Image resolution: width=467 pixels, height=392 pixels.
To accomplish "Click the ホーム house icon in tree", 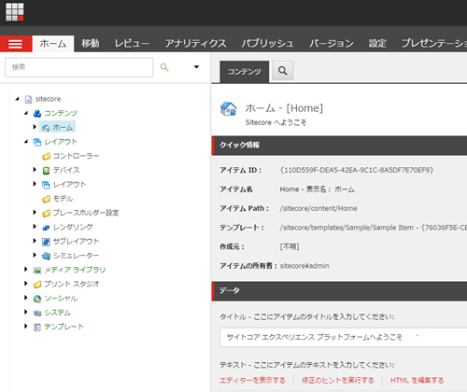I will (x=46, y=128).
